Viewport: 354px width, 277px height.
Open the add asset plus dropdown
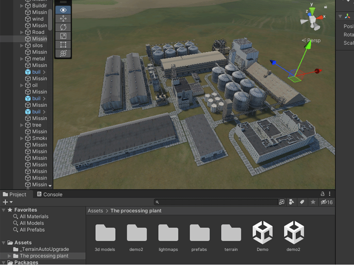8,202
